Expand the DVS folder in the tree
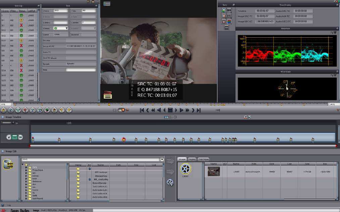Image resolution: width=340 pixels, height=212 pixels. click(x=26, y=167)
